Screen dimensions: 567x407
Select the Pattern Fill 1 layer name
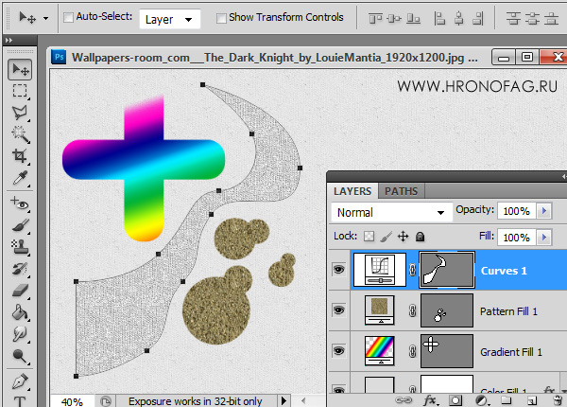coord(508,311)
